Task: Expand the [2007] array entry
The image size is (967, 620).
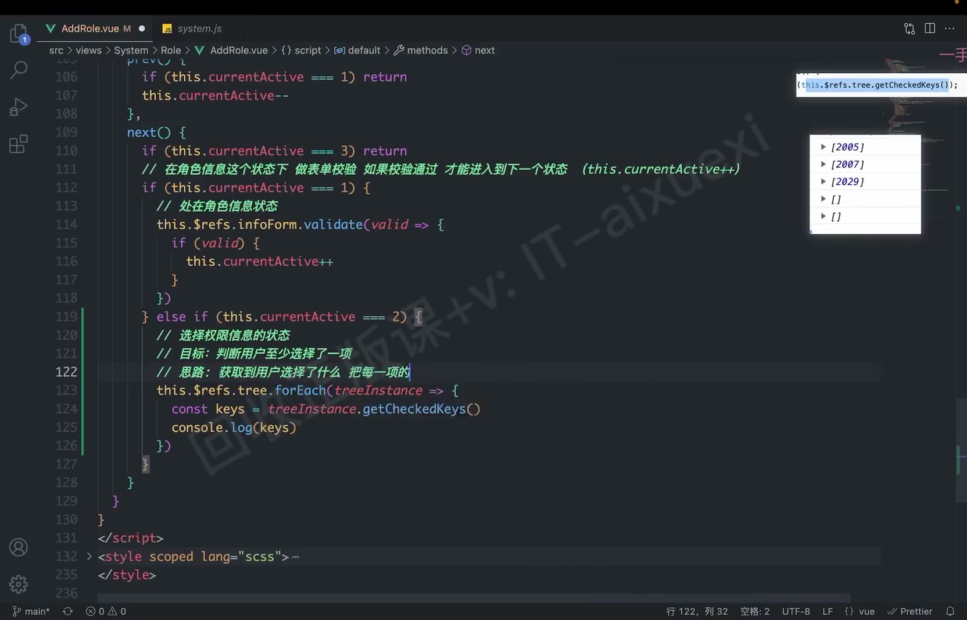Action: click(x=823, y=165)
